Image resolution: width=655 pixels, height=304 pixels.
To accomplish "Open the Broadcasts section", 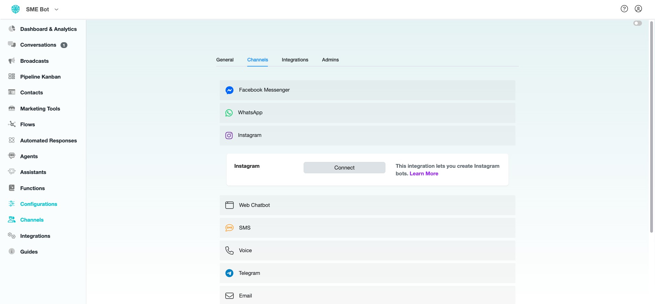I will [x=34, y=61].
